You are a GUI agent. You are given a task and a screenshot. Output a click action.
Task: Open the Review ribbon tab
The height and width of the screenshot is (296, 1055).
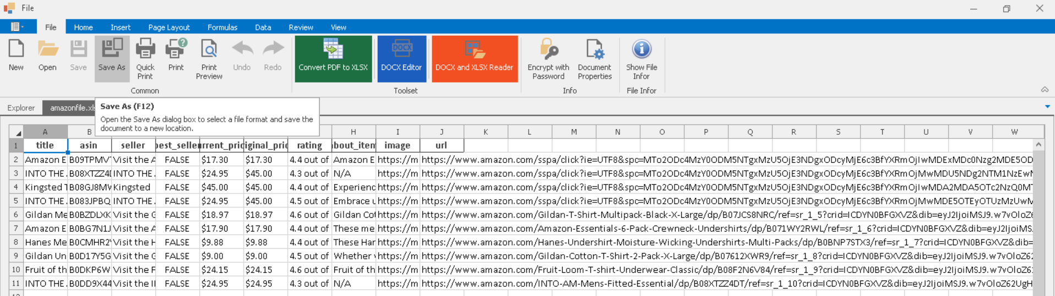coord(301,27)
